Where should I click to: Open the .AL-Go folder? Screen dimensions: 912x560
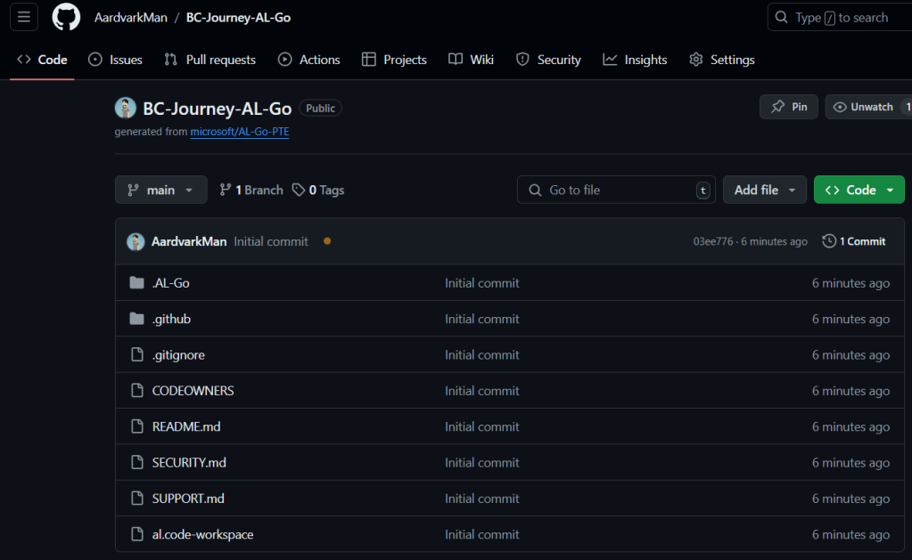[x=170, y=283]
